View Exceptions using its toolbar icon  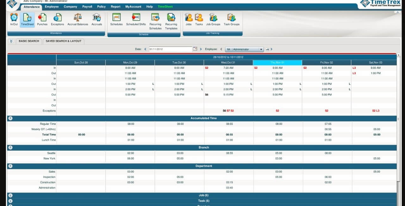coord(57,19)
